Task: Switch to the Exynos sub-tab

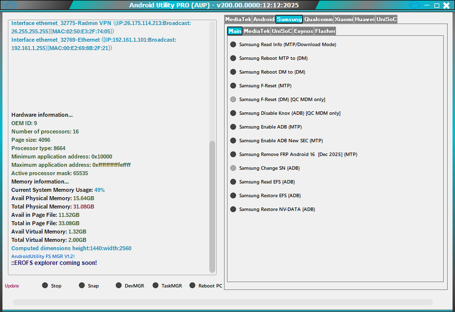Action: click(304, 30)
